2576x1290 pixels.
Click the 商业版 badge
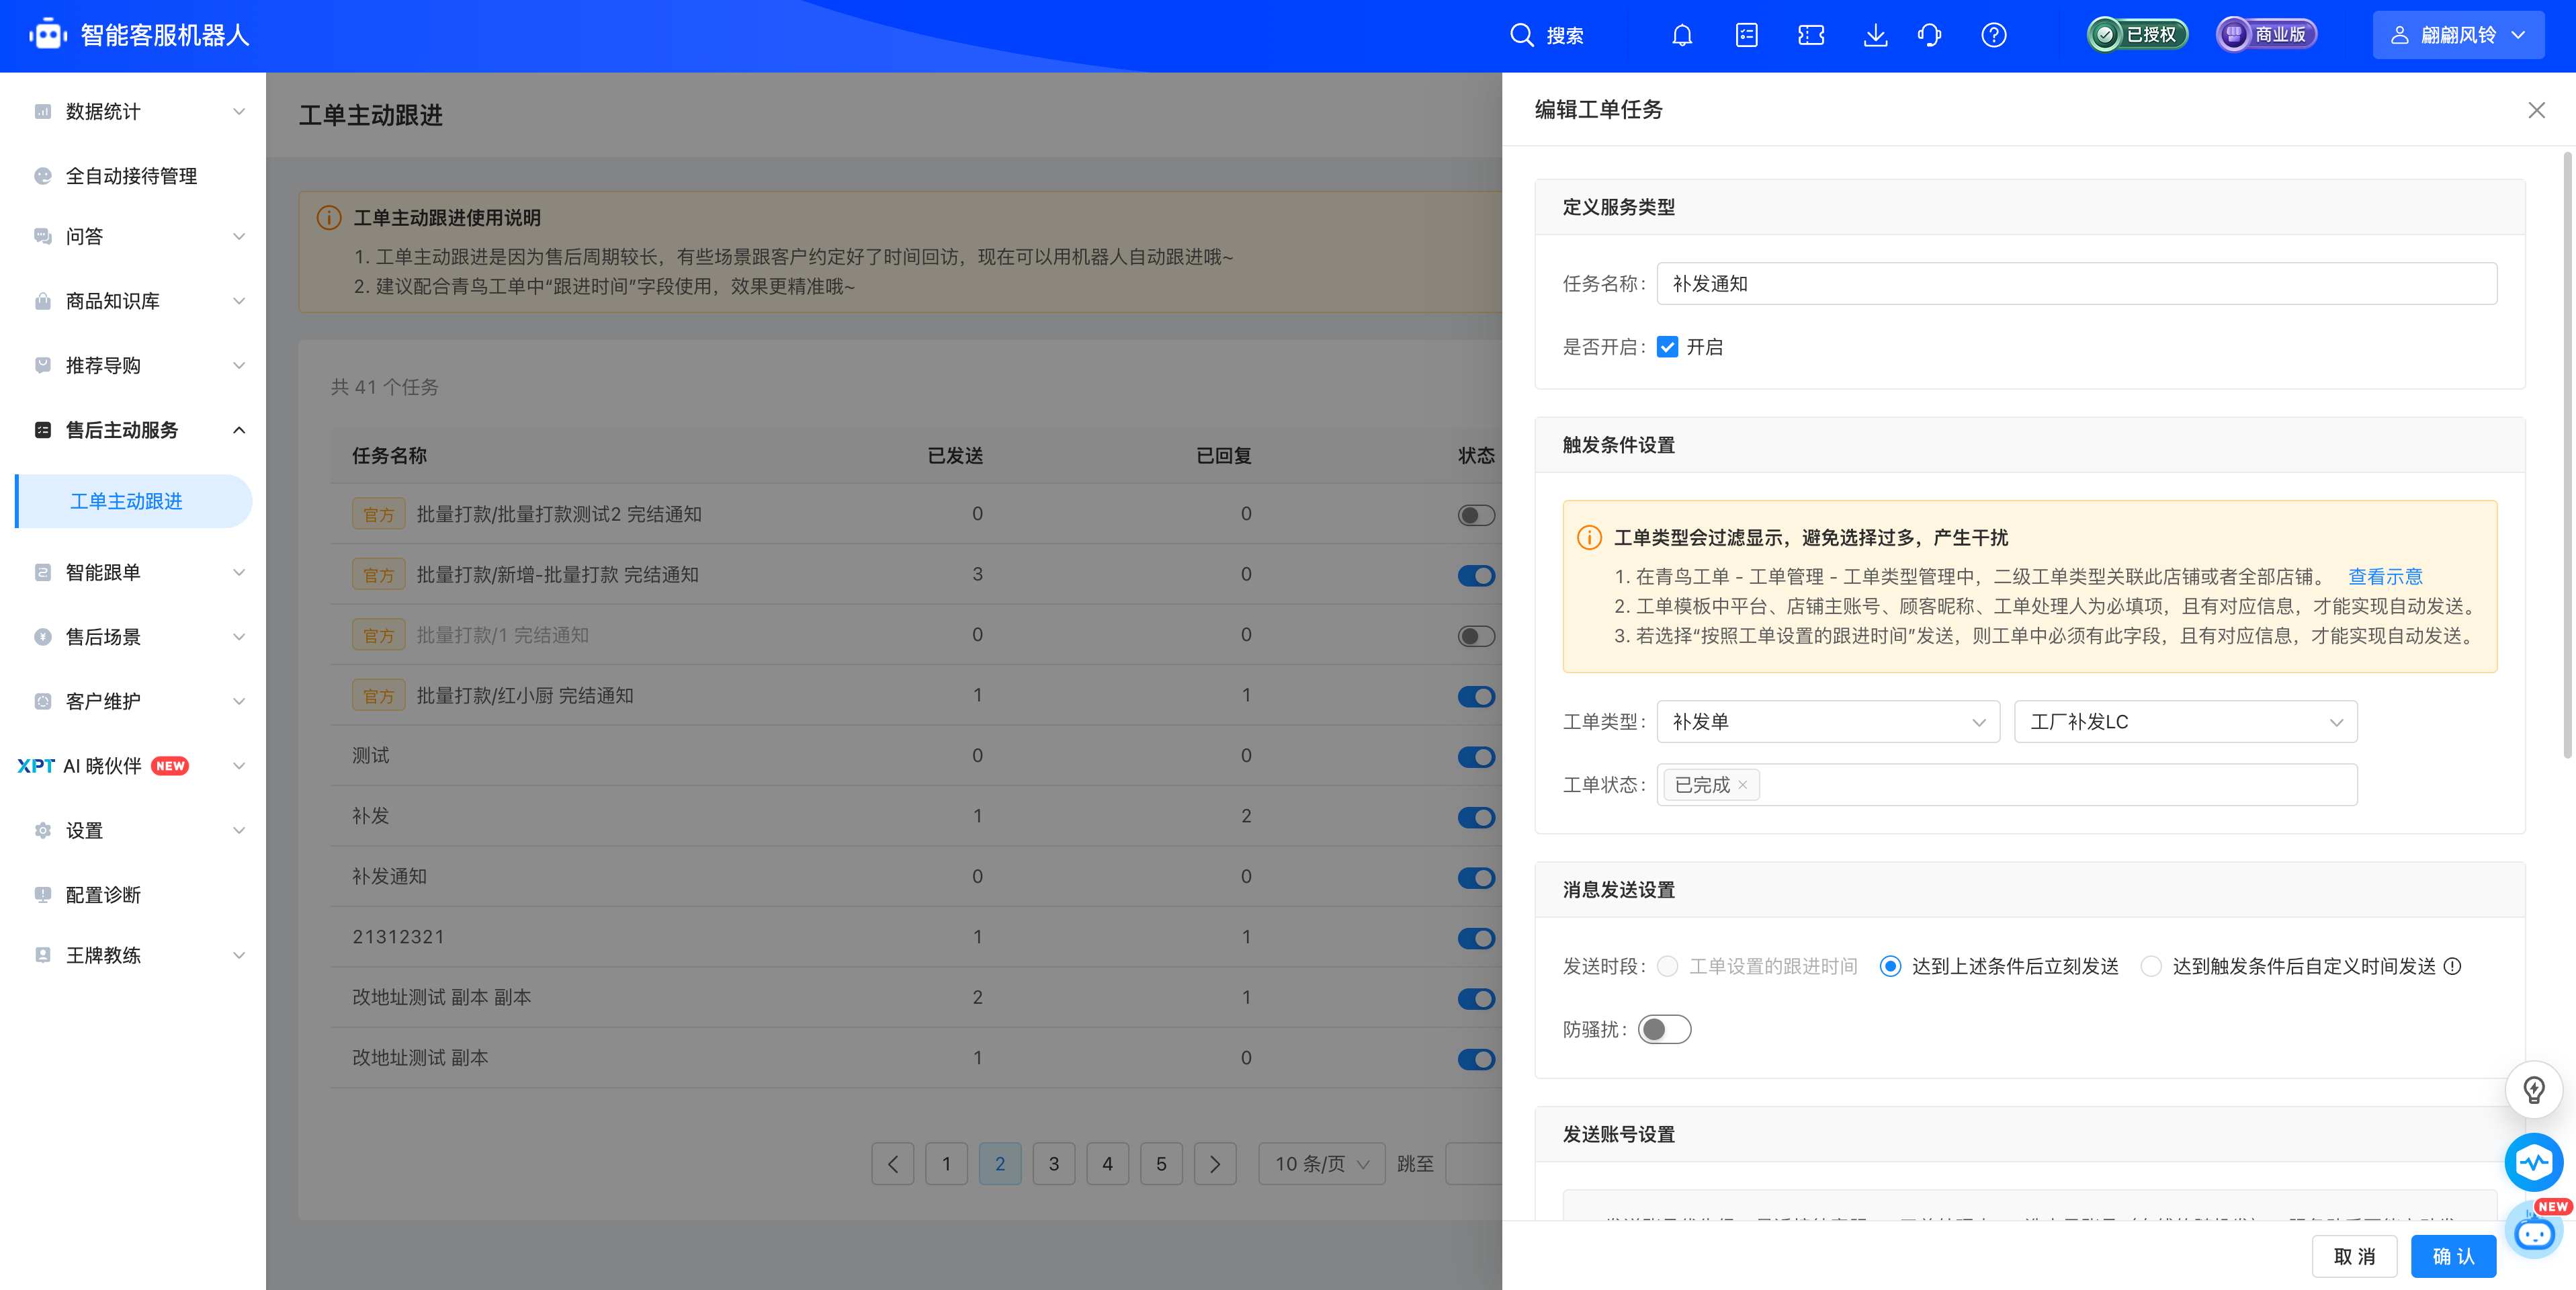[2266, 35]
